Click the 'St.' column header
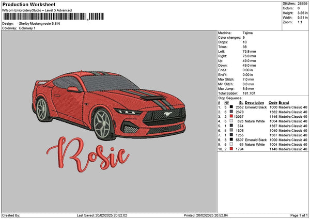The height and width of the screenshot is (219, 310). click(x=241, y=103)
